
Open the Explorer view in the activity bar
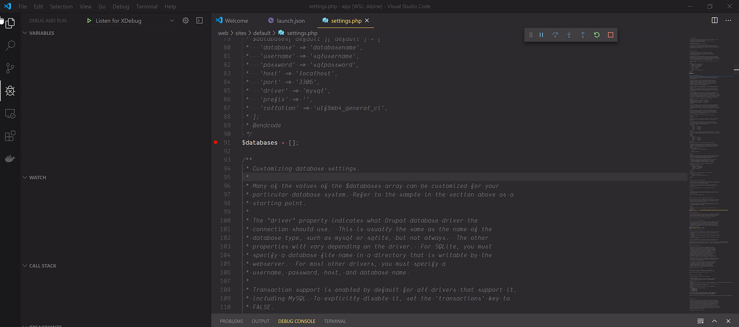coord(10,23)
